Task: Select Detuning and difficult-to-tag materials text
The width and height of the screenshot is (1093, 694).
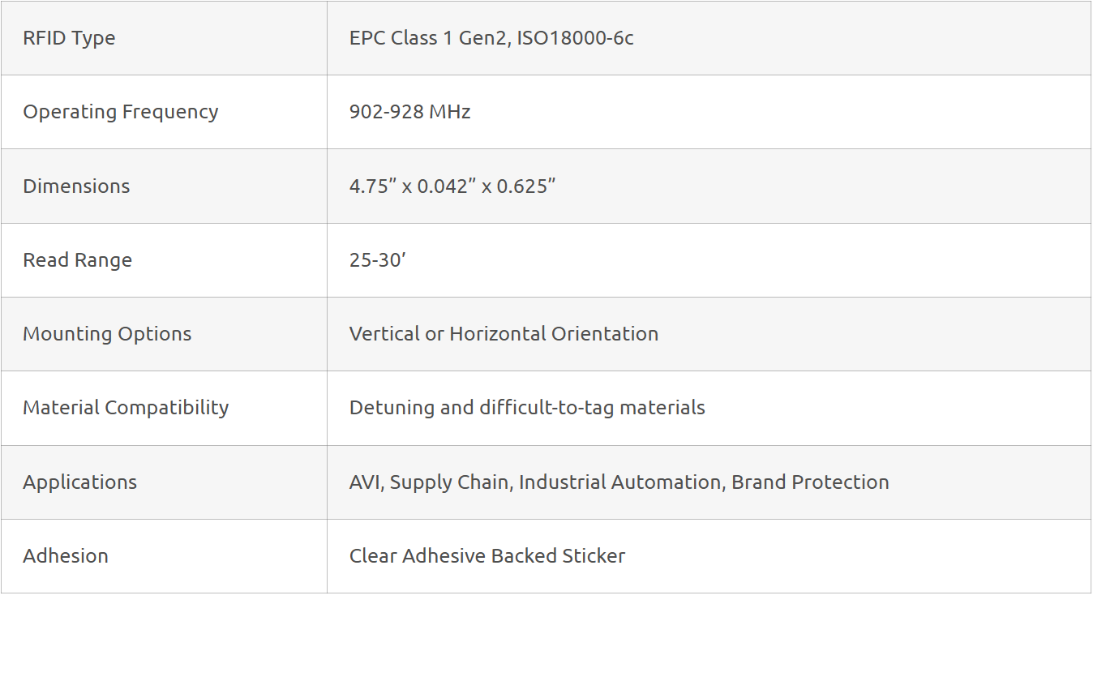Action: click(527, 408)
